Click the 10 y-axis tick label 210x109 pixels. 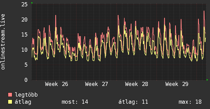click(x=24, y=50)
